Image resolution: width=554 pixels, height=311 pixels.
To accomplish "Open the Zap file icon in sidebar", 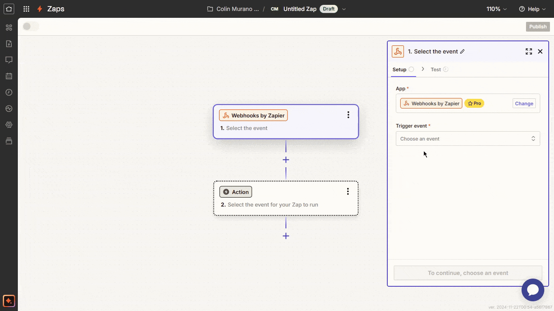I will tap(9, 44).
